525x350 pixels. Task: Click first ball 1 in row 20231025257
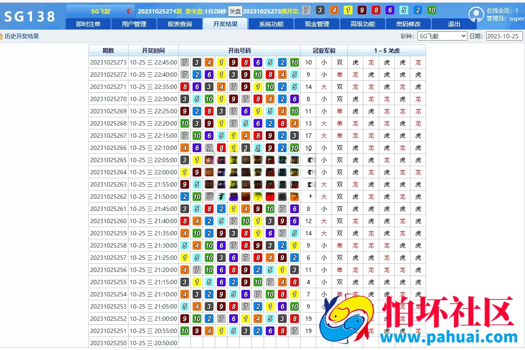point(185,258)
